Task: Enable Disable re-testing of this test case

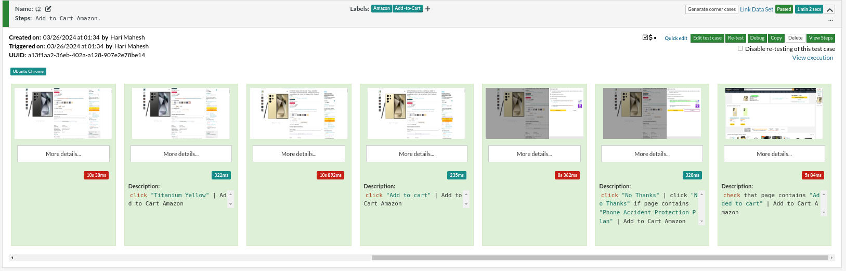Action: (x=740, y=48)
